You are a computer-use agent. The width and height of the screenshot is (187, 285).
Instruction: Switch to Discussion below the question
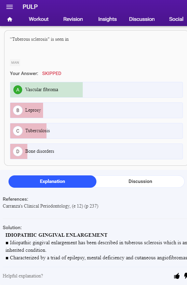[140, 182]
